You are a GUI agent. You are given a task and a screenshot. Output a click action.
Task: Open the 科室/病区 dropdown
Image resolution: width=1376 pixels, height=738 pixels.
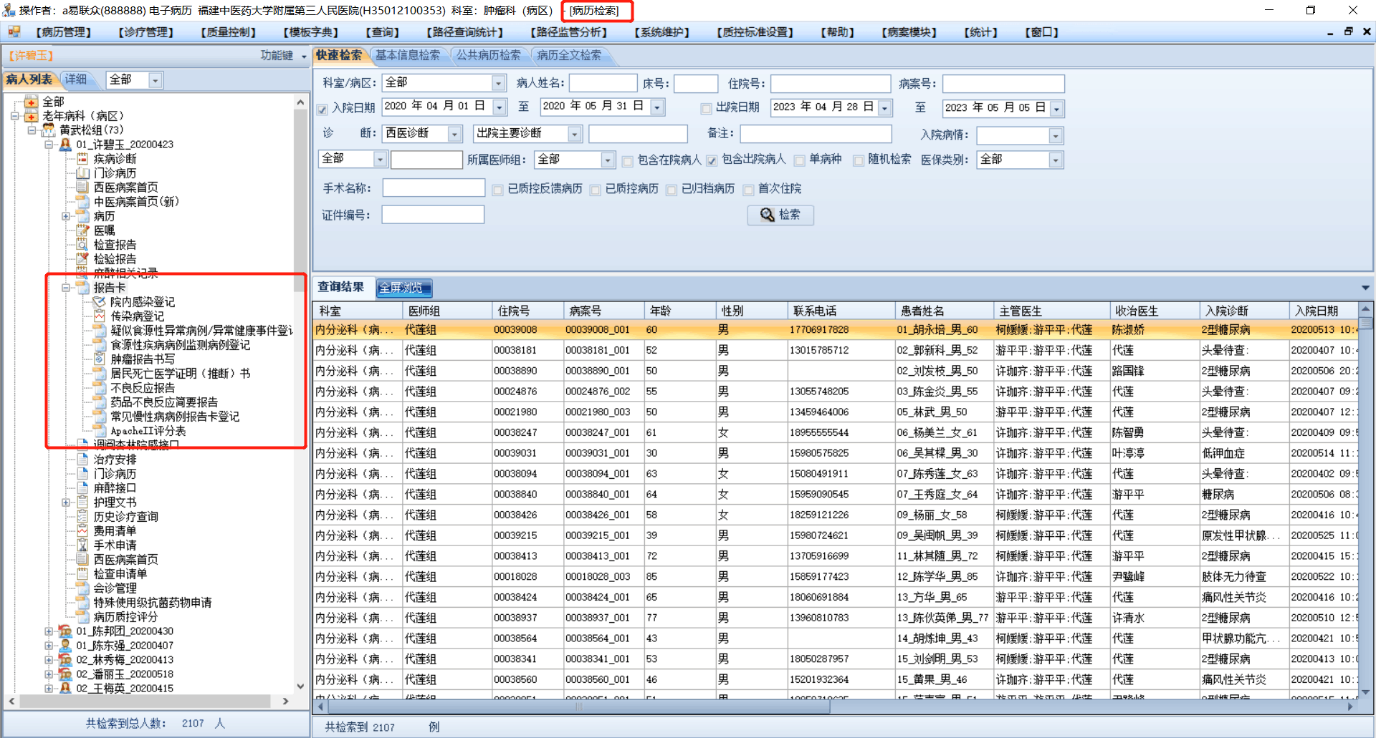498,84
